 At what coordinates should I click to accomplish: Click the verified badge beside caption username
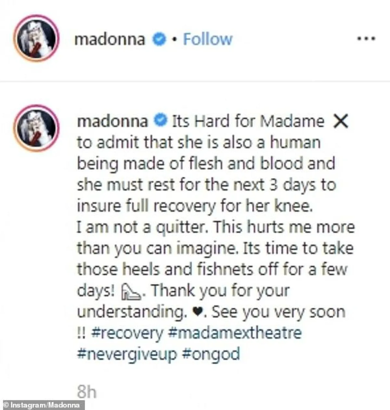click(x=161, y=121)
